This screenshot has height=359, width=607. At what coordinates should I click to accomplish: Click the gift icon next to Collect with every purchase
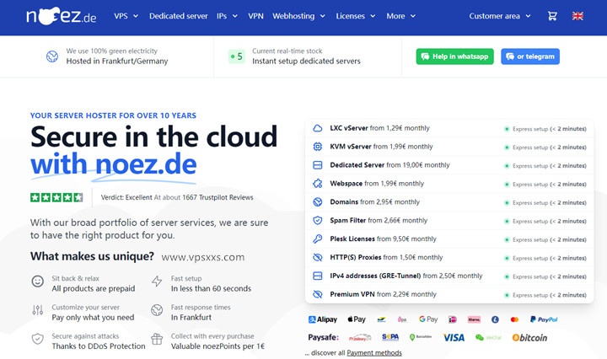click(157, 339)
